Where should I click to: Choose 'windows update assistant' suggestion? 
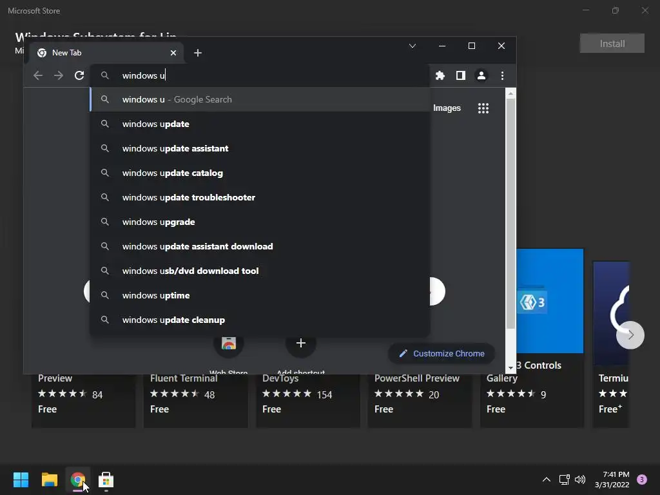pyautogui.click(x=260, y=148)
